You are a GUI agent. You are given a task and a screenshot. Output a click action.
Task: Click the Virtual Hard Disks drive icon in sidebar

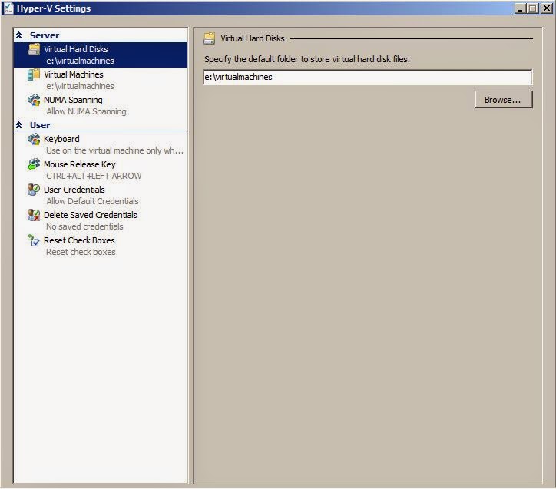tap(34, 49)
